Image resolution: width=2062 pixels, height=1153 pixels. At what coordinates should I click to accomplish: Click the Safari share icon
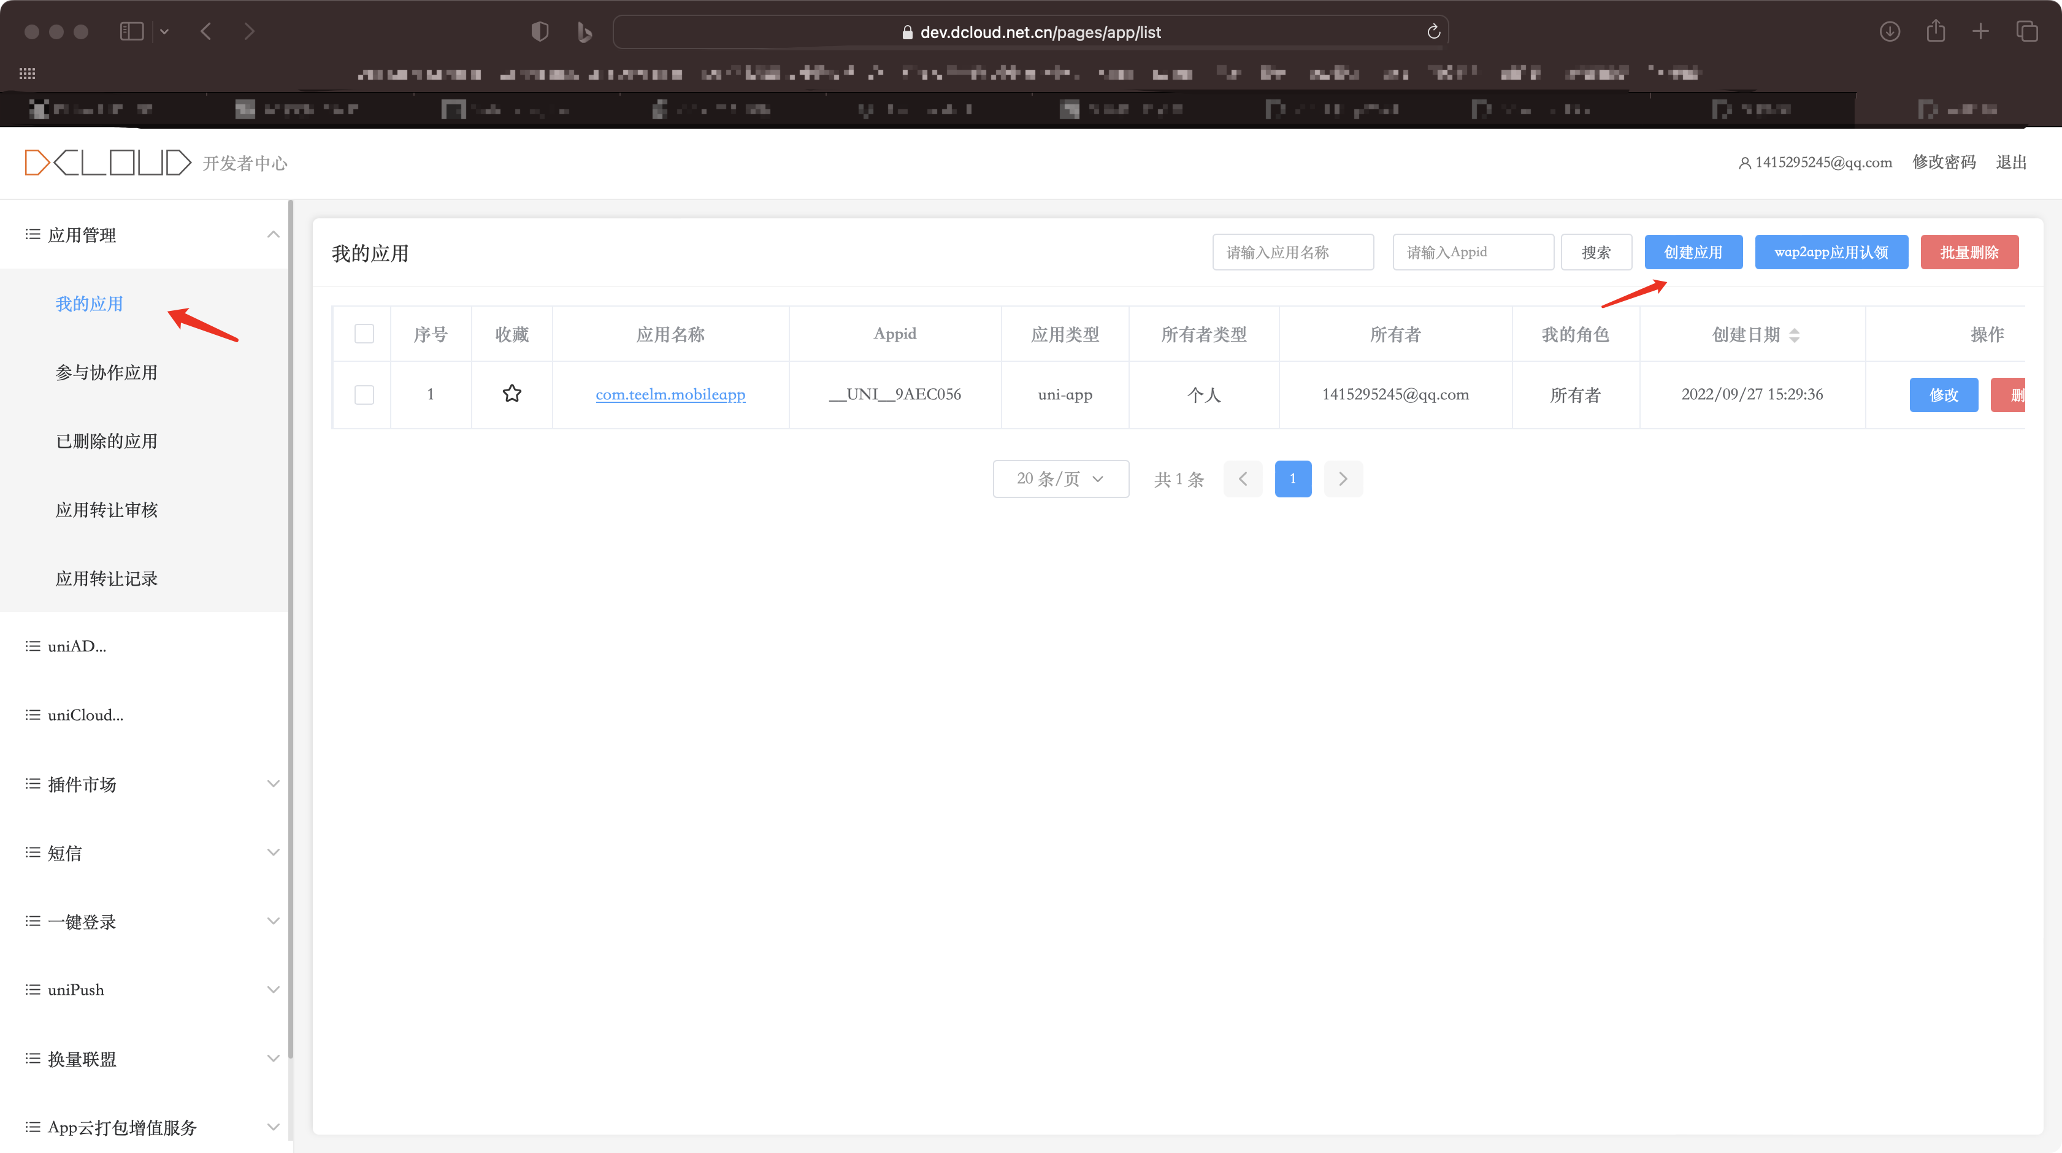[1936, 32]
